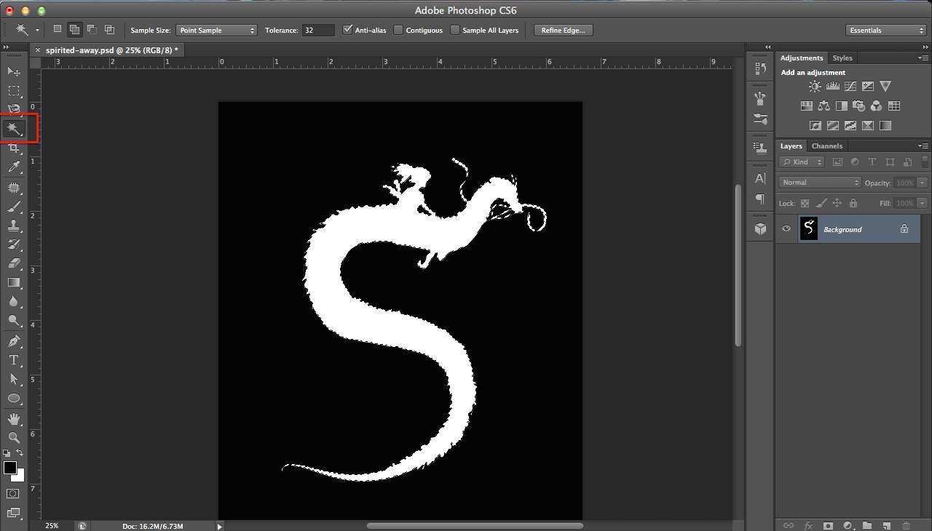
Task: Switch to the Styles tab
Action: click(842, 57)
